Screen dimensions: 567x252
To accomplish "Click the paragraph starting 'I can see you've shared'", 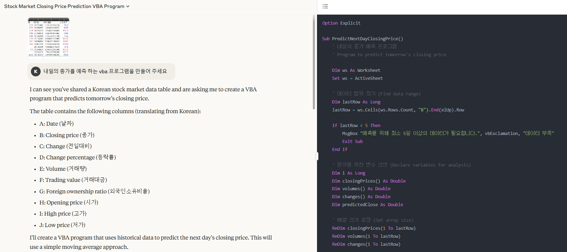I will pos(143,94).
